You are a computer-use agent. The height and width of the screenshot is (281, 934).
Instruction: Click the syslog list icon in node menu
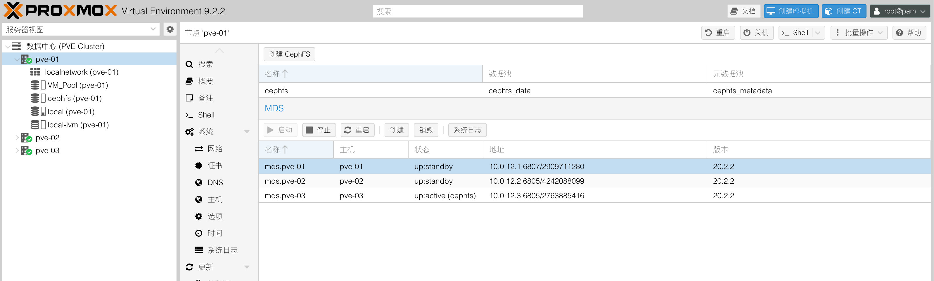point(199,250)
